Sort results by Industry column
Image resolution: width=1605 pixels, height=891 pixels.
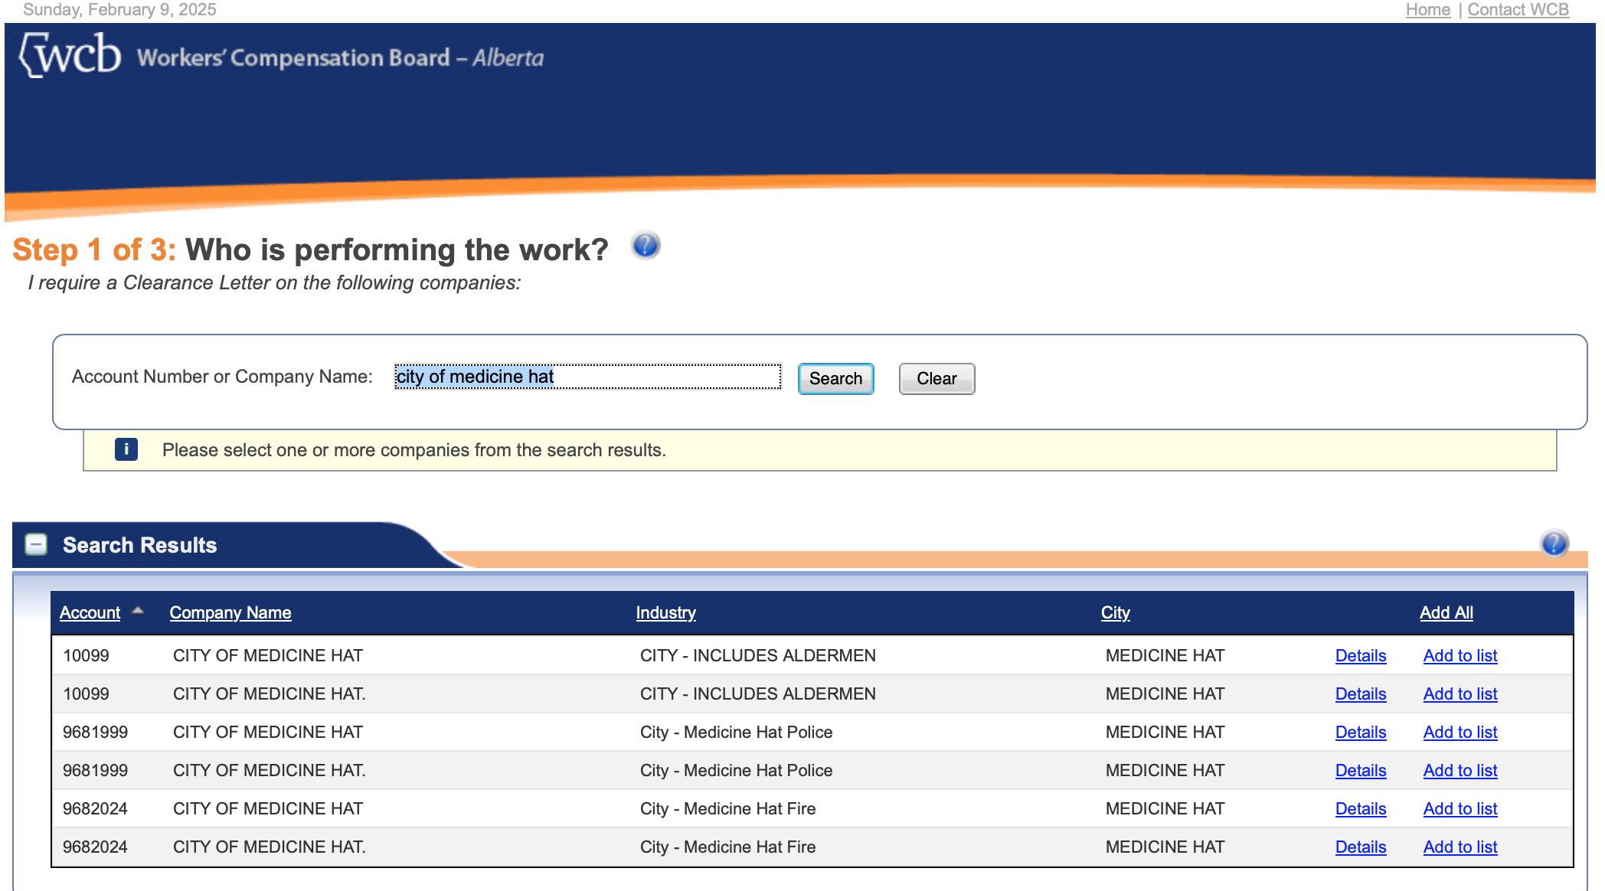tap(665, 612)
